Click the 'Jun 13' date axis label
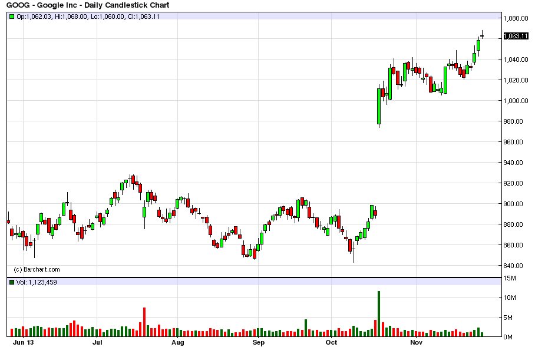 [23, 342]
